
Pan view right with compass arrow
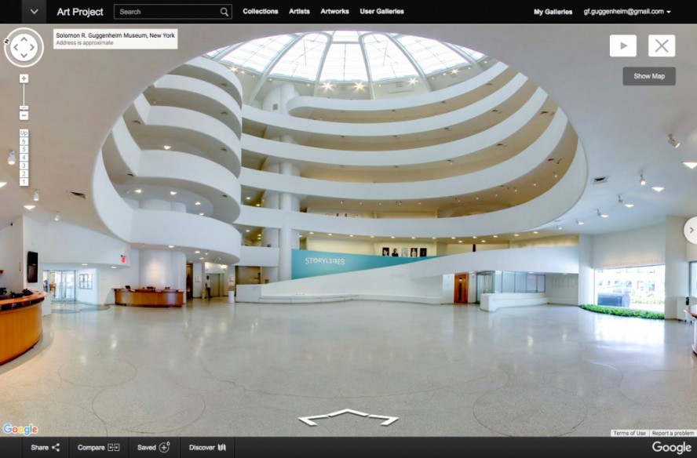(x=35, y=48)
